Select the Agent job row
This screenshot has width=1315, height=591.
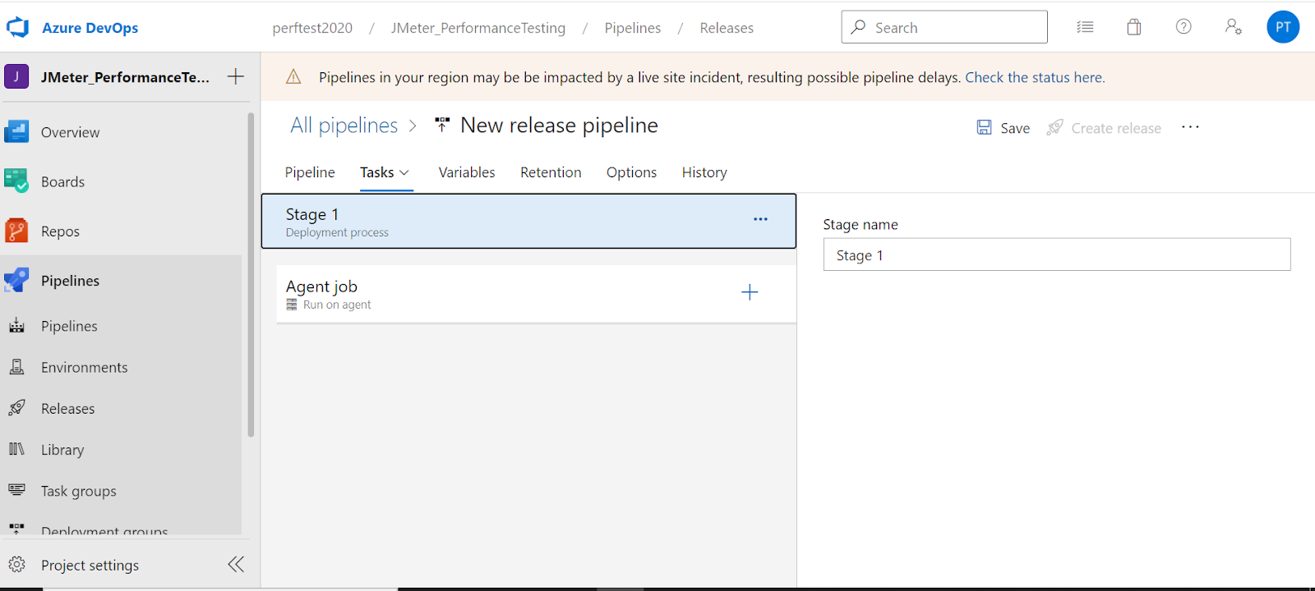point(536,294)
